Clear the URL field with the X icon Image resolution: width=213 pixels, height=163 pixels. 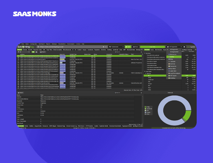tap(104, 47)
